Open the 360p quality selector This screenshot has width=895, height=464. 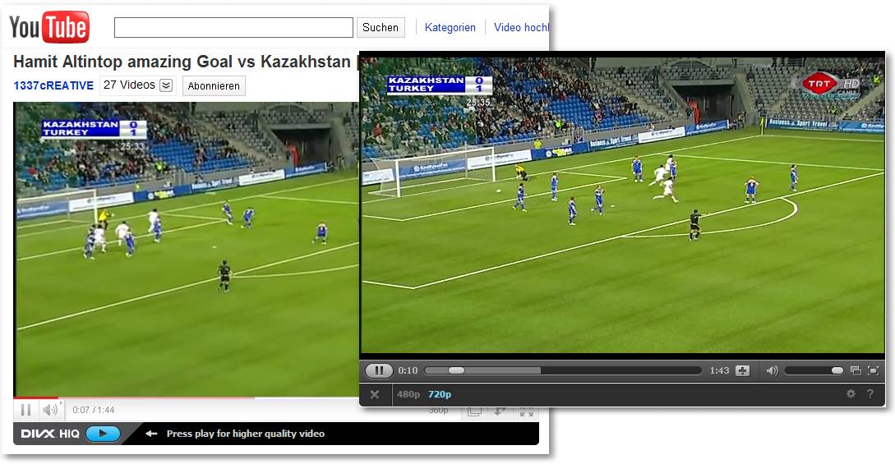(x=438, y=410)
